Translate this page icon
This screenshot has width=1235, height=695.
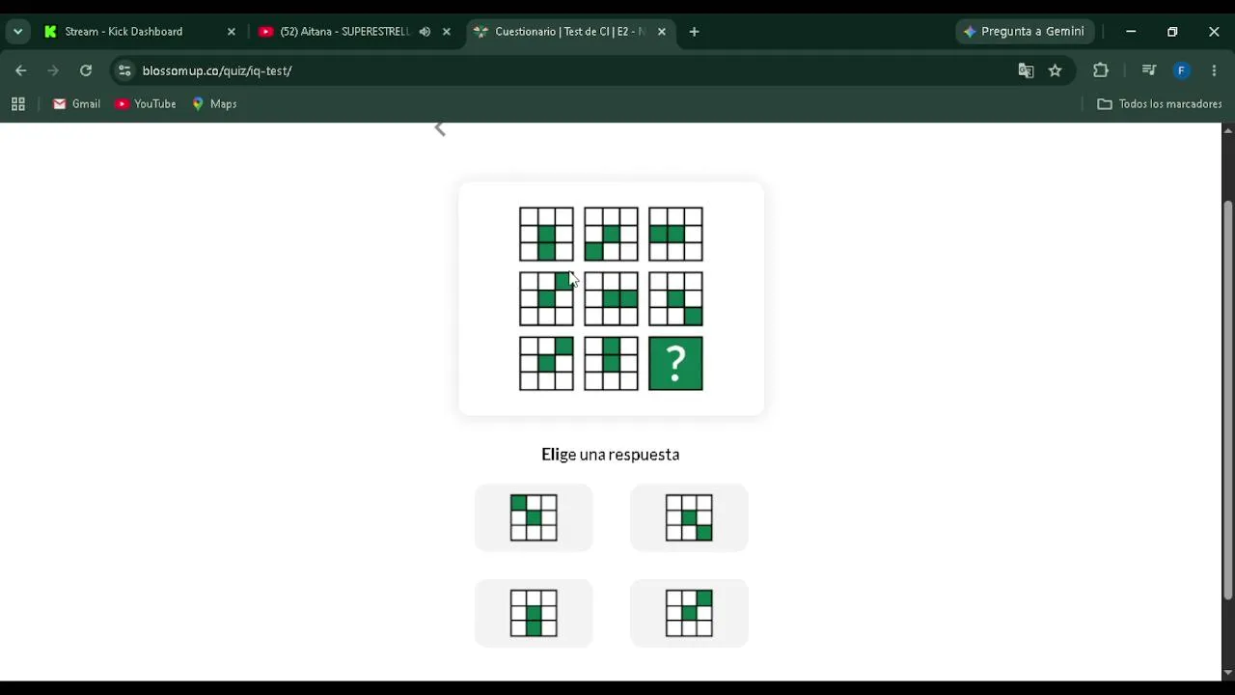point(1026,70)
